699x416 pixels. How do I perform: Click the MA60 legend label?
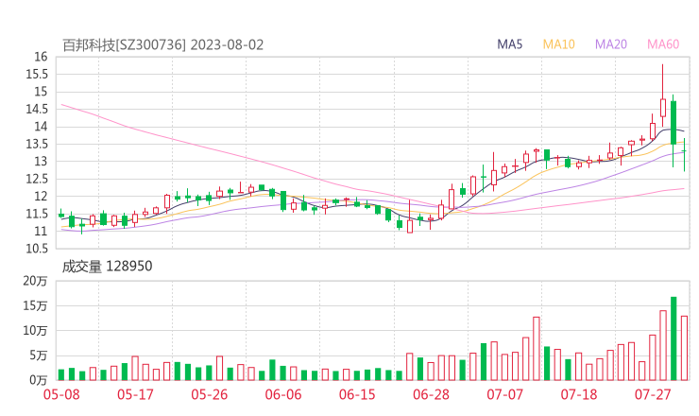pos(663,44)
